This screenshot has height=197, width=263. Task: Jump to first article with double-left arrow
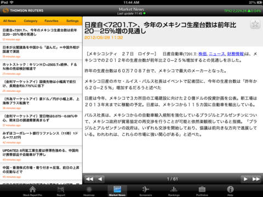tap(89, 179)
